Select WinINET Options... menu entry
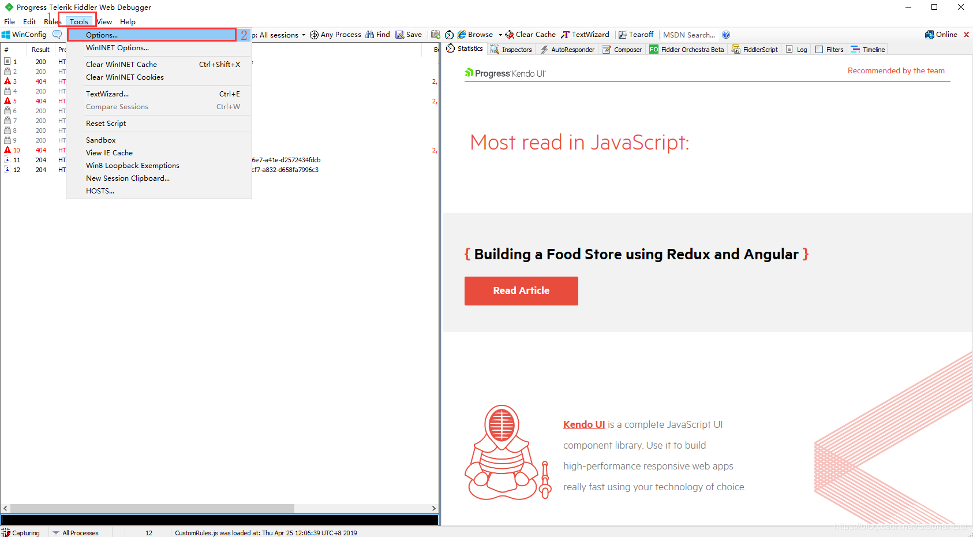Image resolution: width=973 pixels, height=537 pixels. 159,48
